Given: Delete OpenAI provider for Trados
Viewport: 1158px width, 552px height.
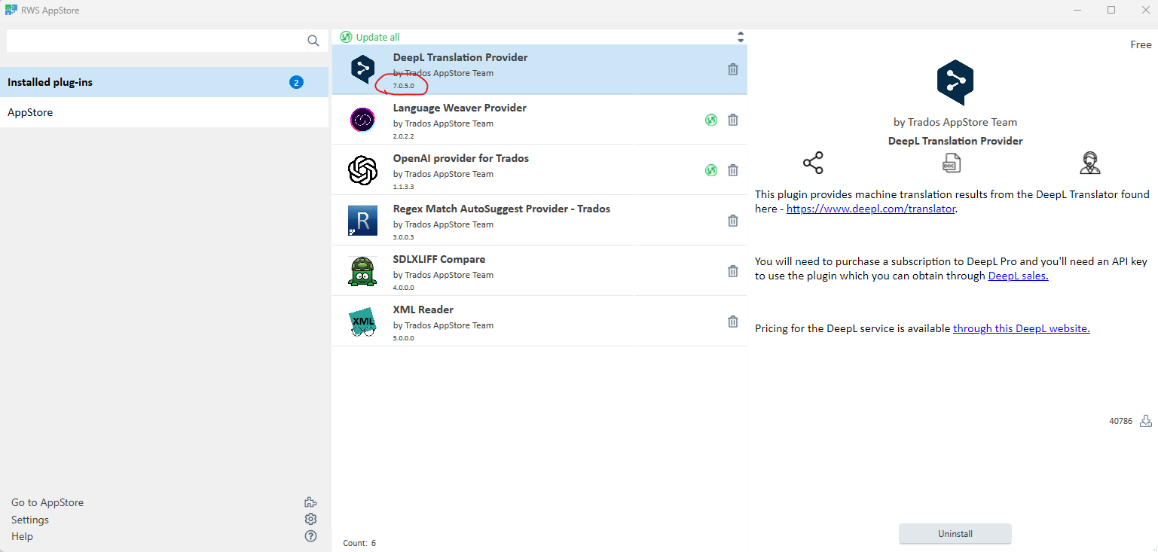Looking at the screenshot, I should [x=732, y=170].
